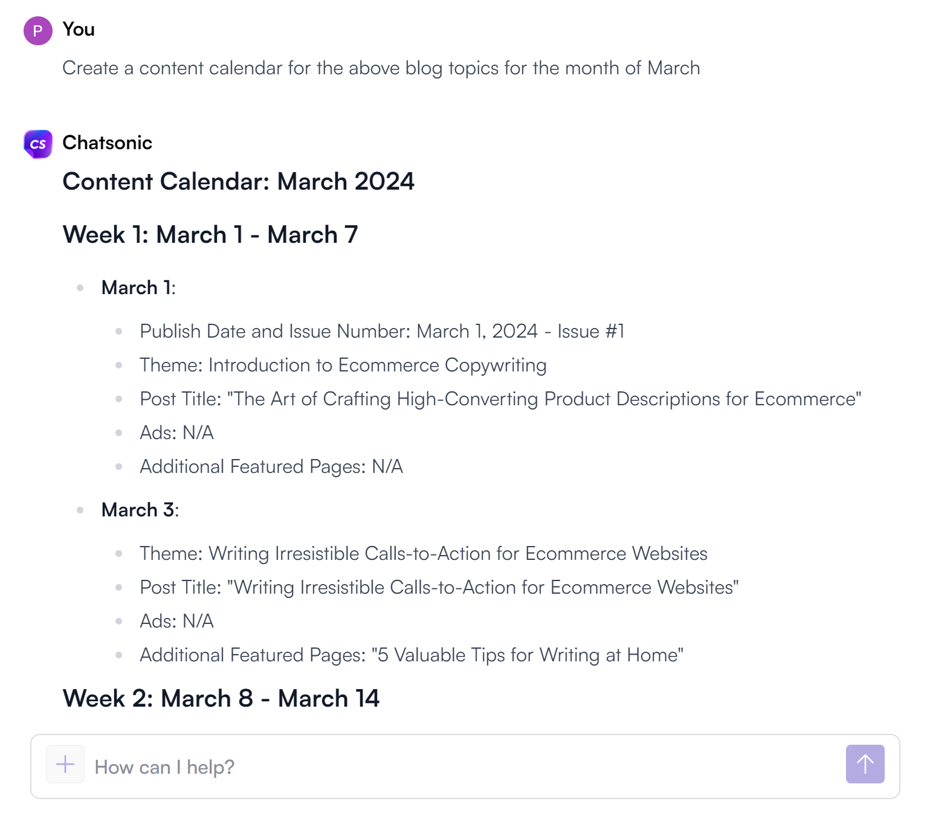Click the Post Title line under March 3
Image resolution: width=930 pixels, height=819 pixels.
[439, 588]
